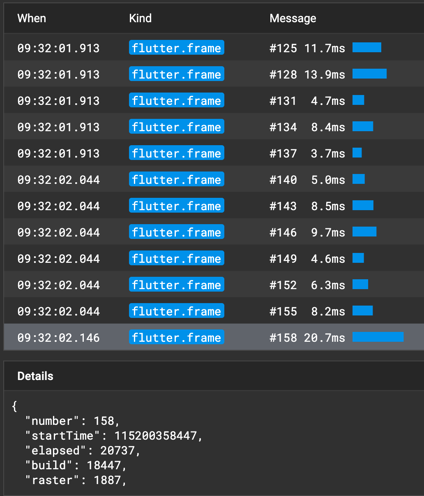424x496 pixels.
Task: Click the blue duration bar beside #134
Action: pyautogui.click(x=363, y=126)
